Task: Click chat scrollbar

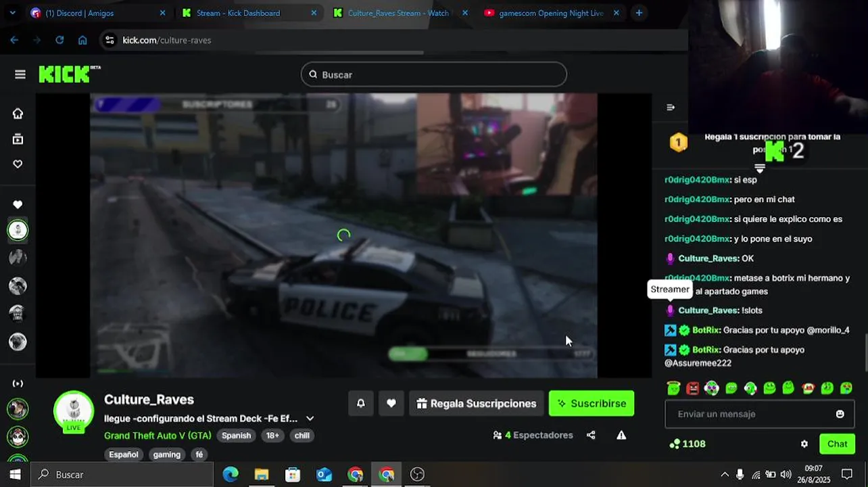Action: coord(865,352)
